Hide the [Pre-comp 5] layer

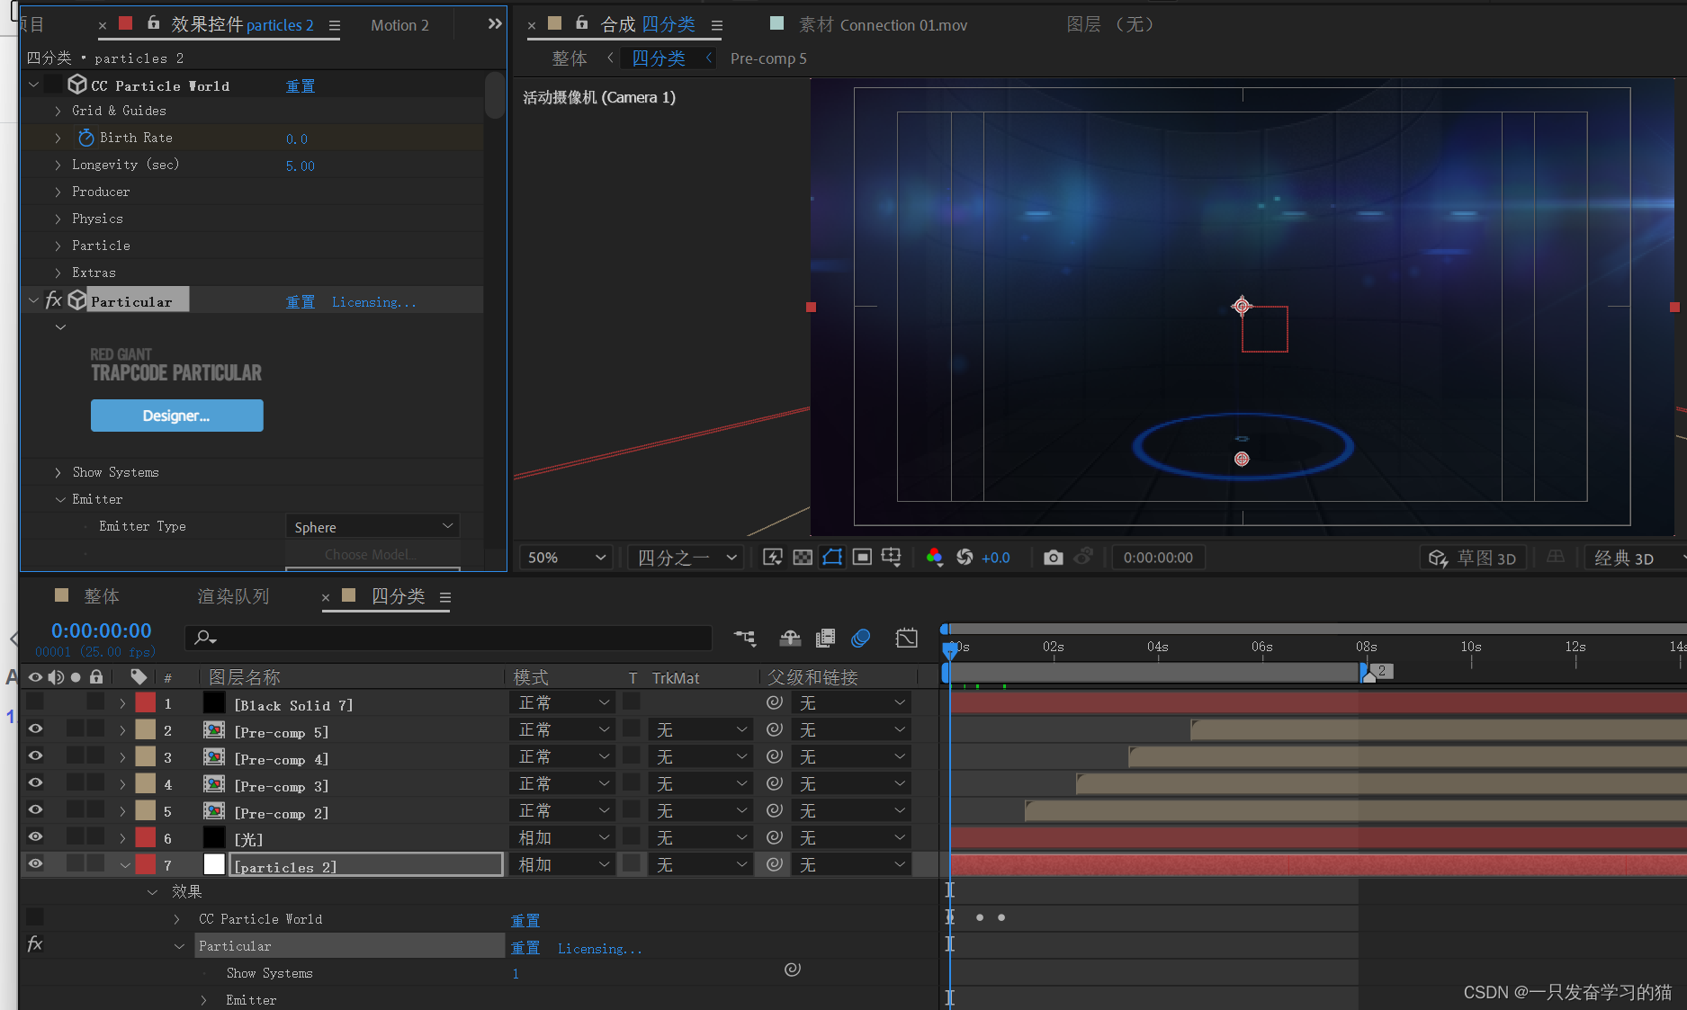pos(35,729)
